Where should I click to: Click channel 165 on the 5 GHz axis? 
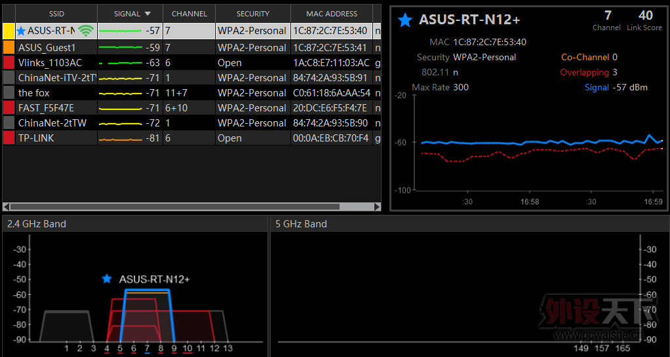622,349
